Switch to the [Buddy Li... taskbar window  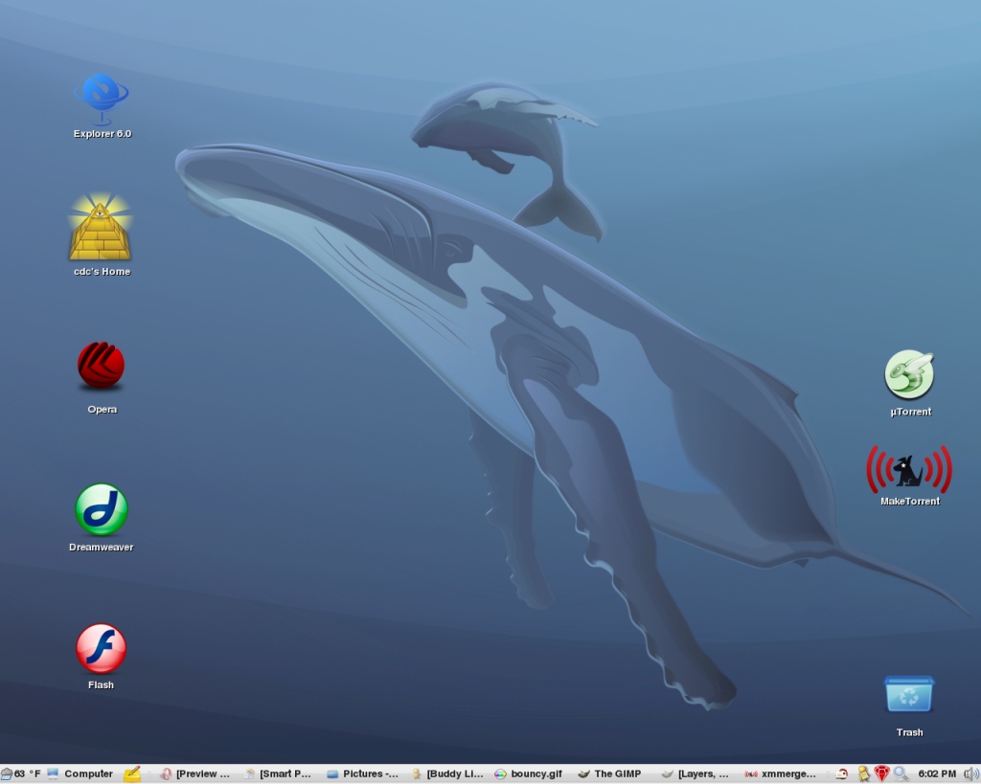[446, 774]
